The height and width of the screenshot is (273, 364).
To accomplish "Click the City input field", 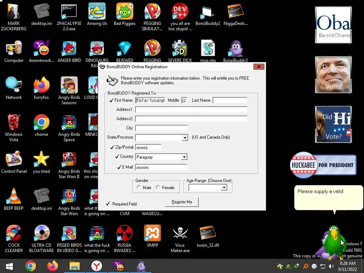I will tap(161, 128).
